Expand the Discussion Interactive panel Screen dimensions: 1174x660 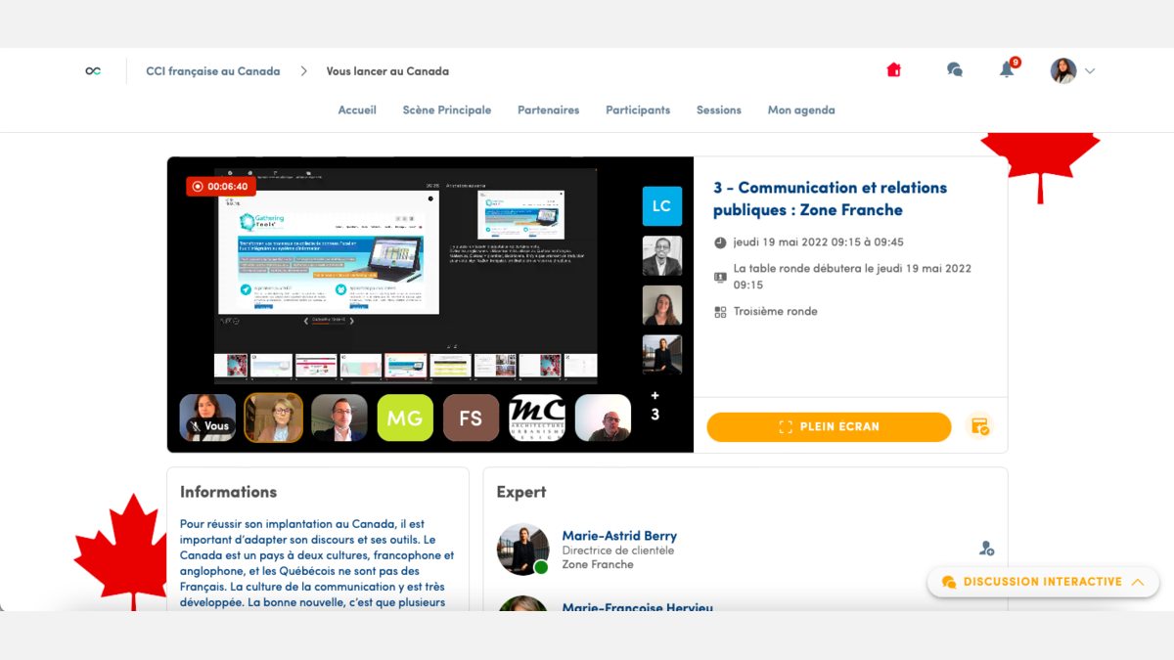1043,582
